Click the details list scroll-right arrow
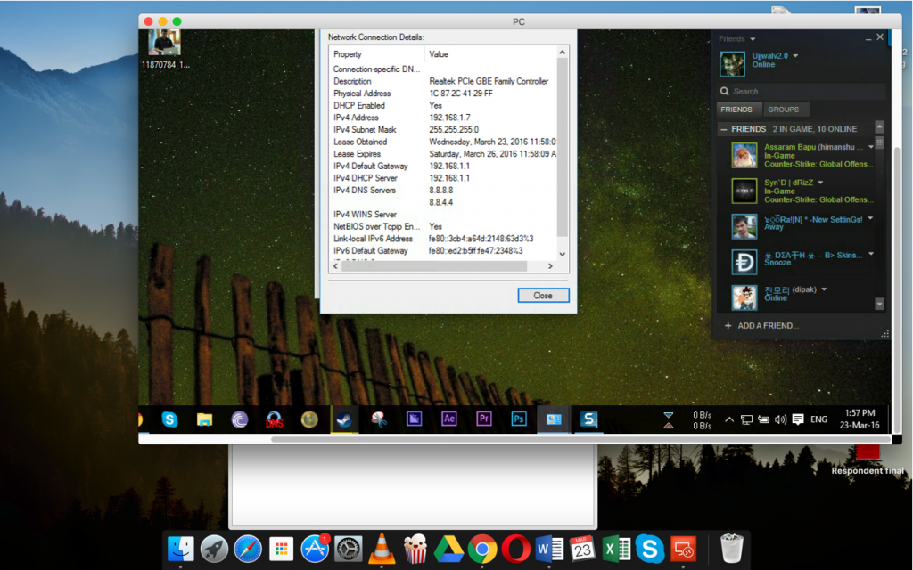 coord(550,265)
